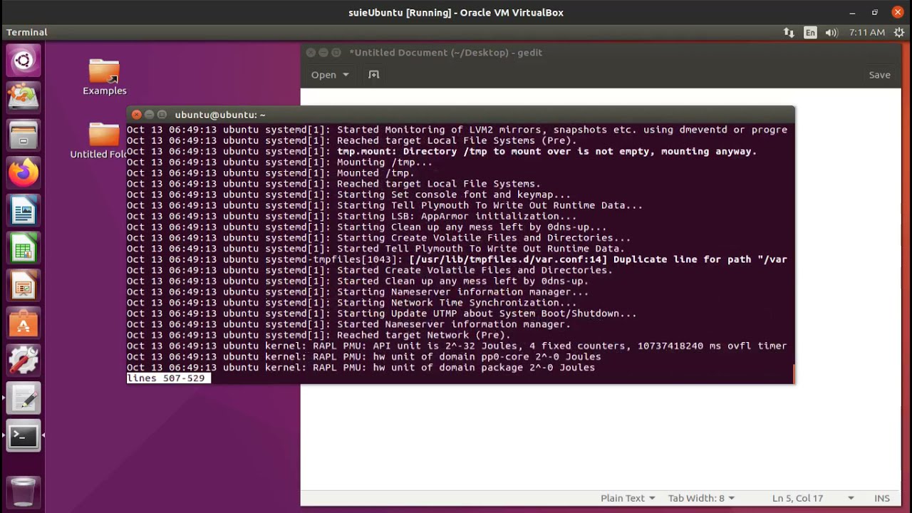The width and height of the screenshot is (912, 513).
Task: Open LibreOffice Writer dock icon
Action: [x=23, y=212]
